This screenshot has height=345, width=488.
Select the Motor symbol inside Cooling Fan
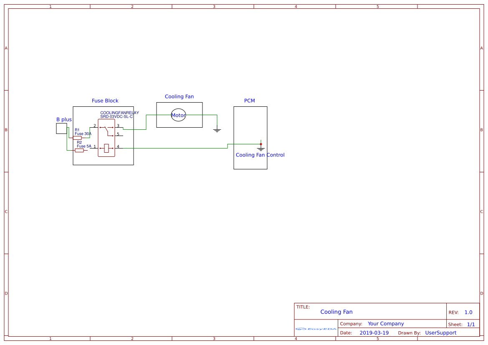click(178, 115)
